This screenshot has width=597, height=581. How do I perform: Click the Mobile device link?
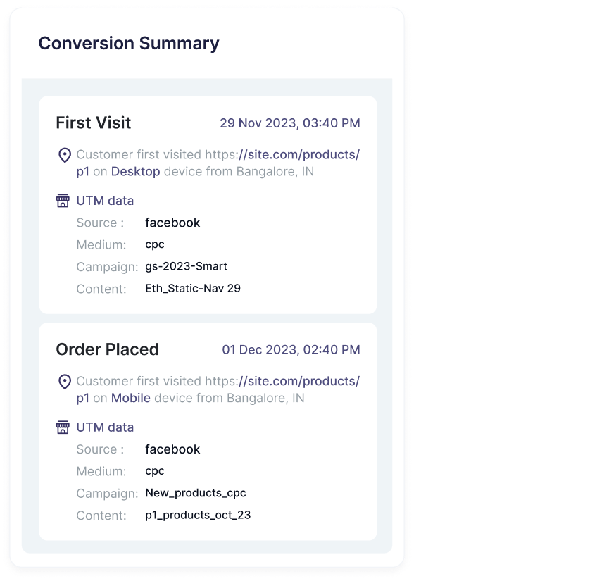[x=131, y=398]
